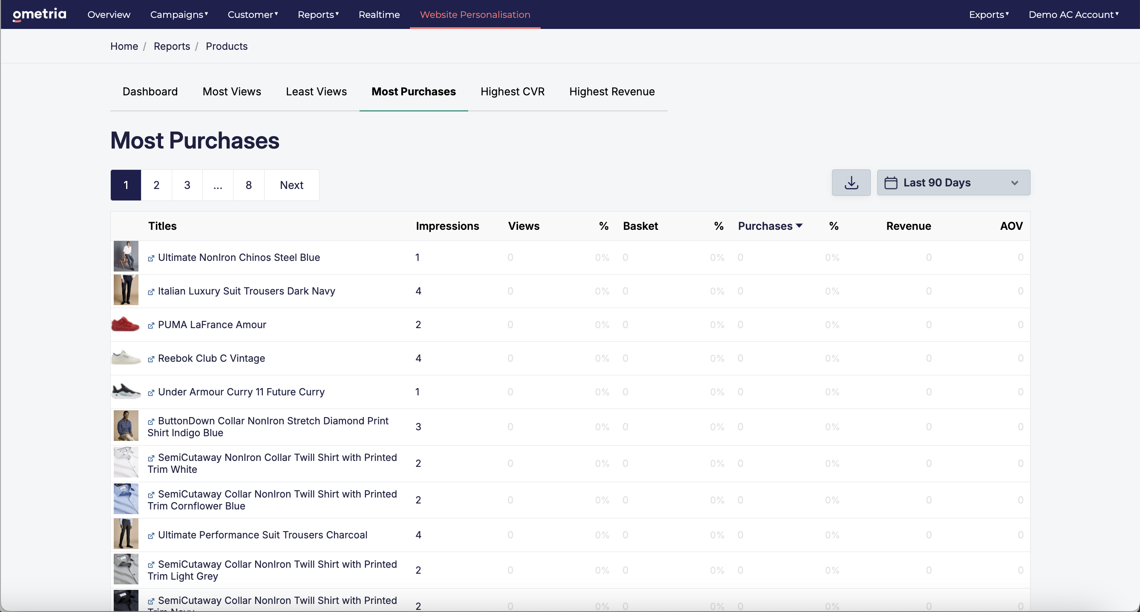
Task: Go to page 2 of results
Action: point(156,185)
